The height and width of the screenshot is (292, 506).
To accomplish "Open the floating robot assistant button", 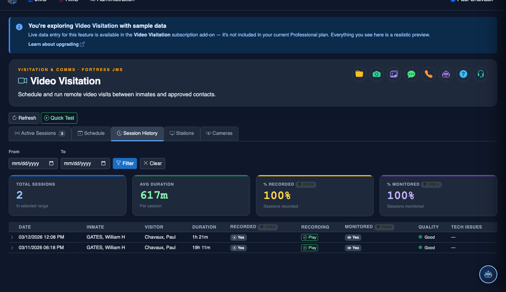I will pos(488,274).
